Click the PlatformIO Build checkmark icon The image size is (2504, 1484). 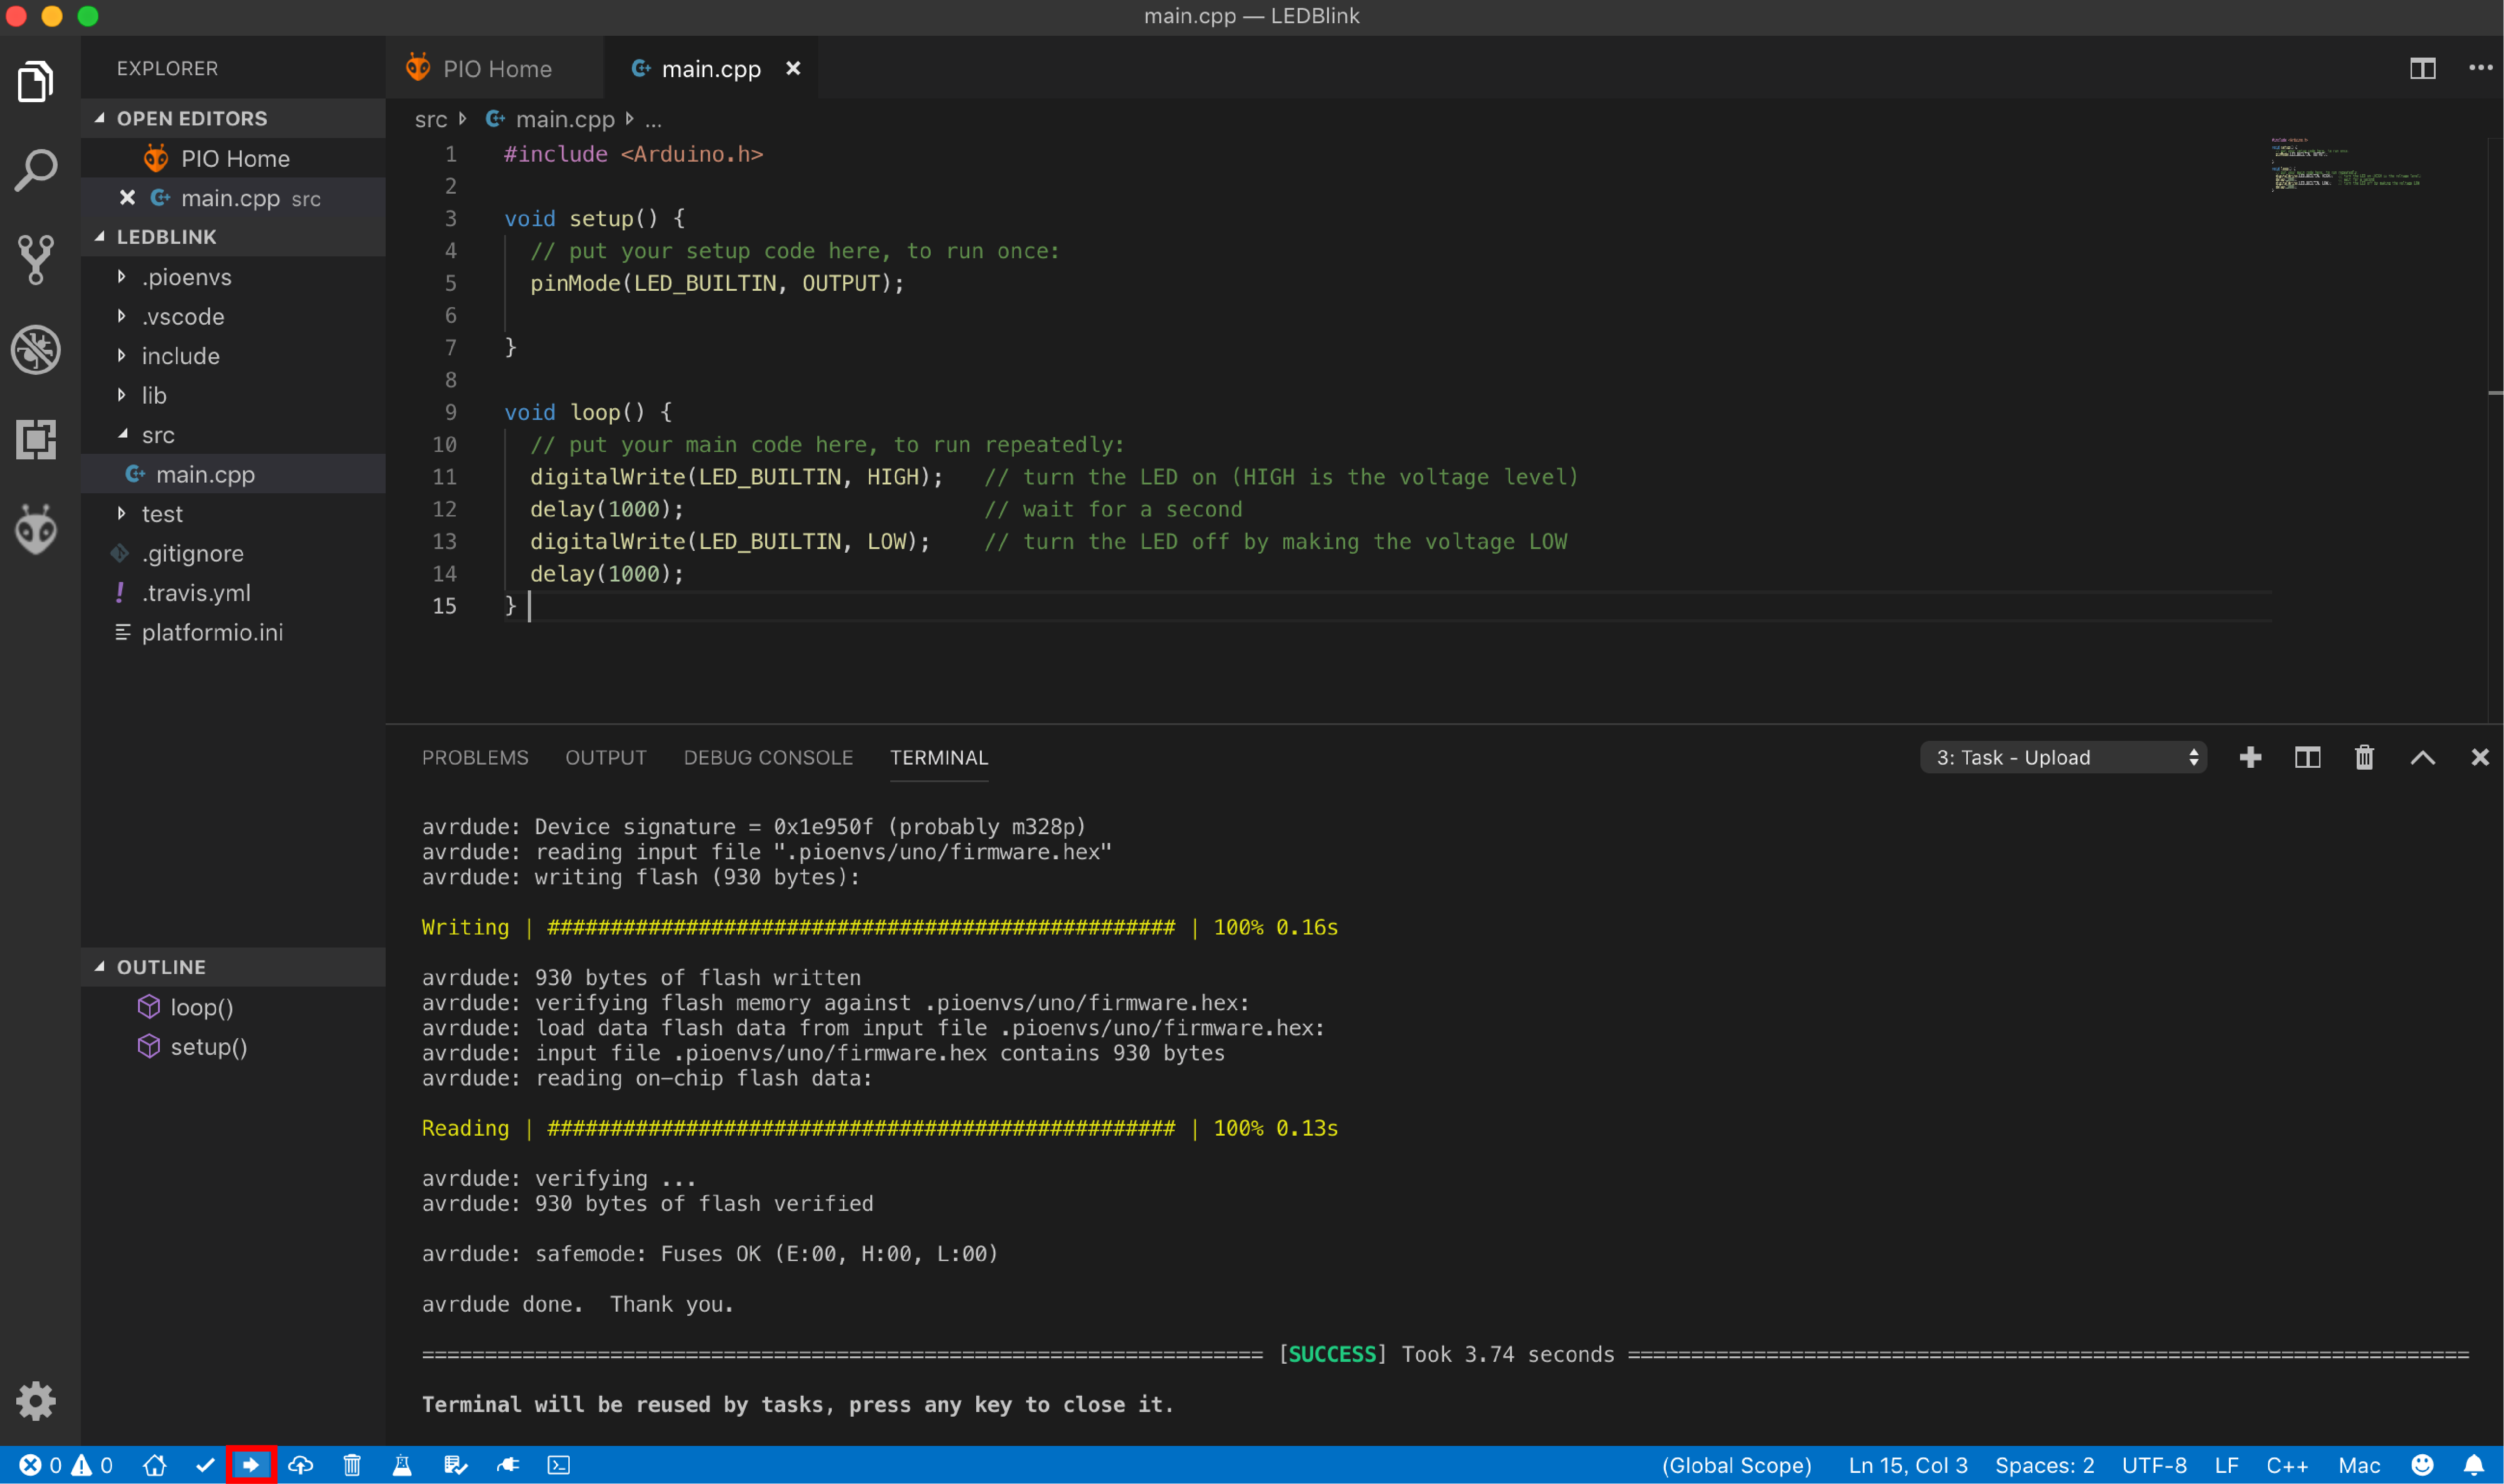click(x=205, y=1465)
